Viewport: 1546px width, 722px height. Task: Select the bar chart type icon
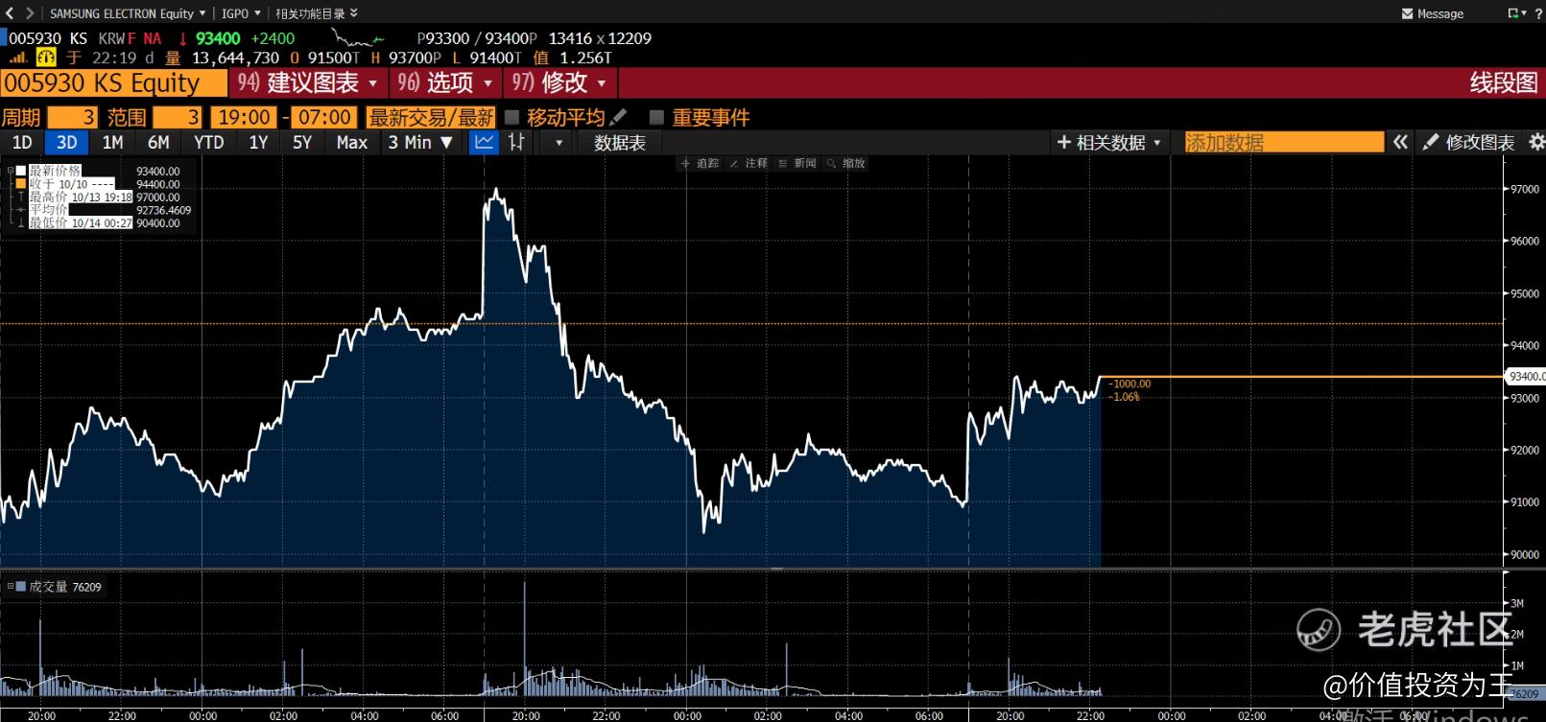[x=517, y=142]
